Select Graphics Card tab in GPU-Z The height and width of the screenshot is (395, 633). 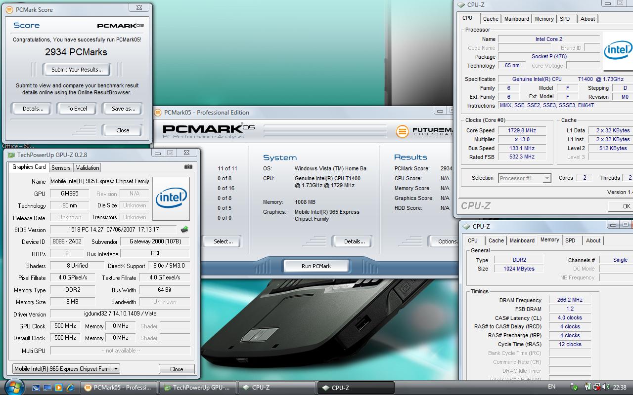[x=29, y=167]
